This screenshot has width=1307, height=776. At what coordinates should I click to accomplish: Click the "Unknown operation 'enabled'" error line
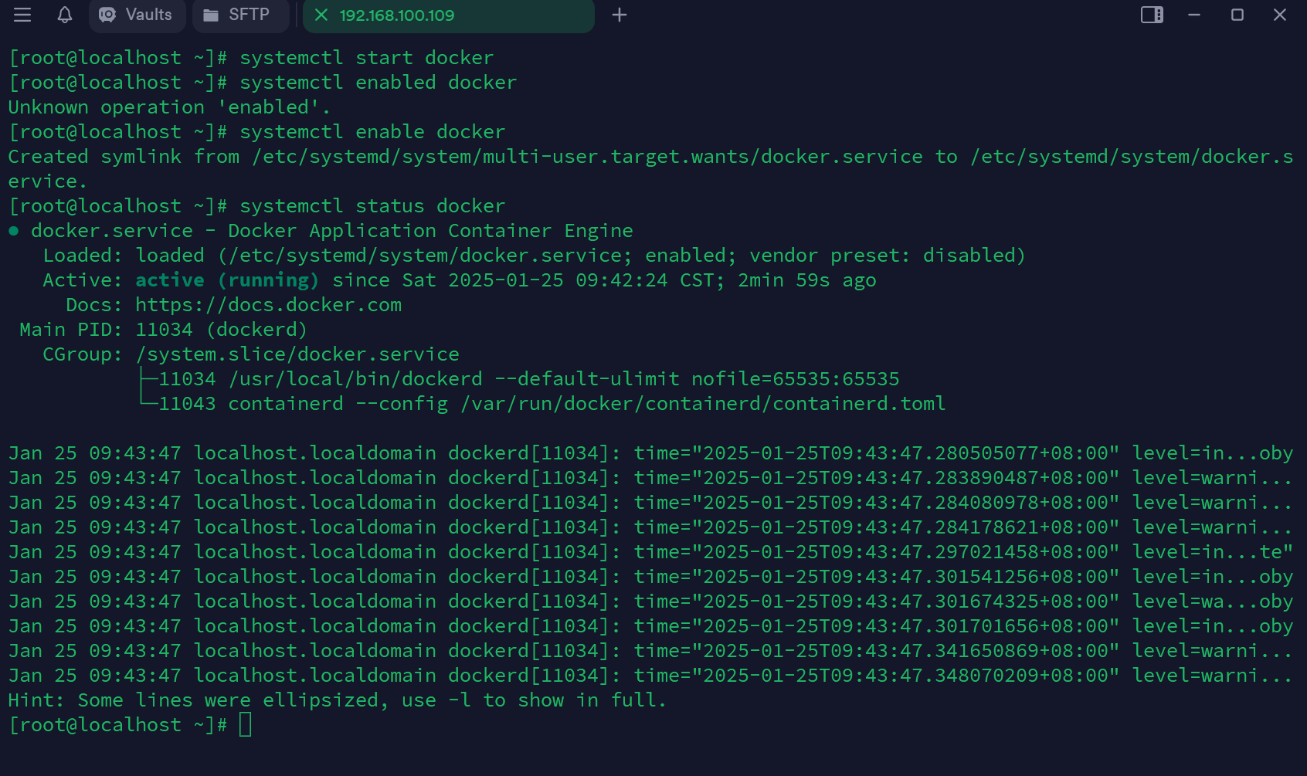(168, 107)
